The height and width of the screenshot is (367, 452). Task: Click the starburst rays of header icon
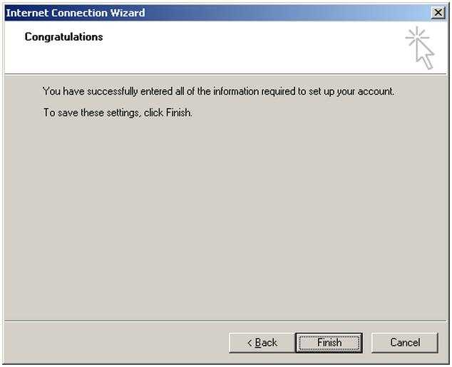pos(416,36)
